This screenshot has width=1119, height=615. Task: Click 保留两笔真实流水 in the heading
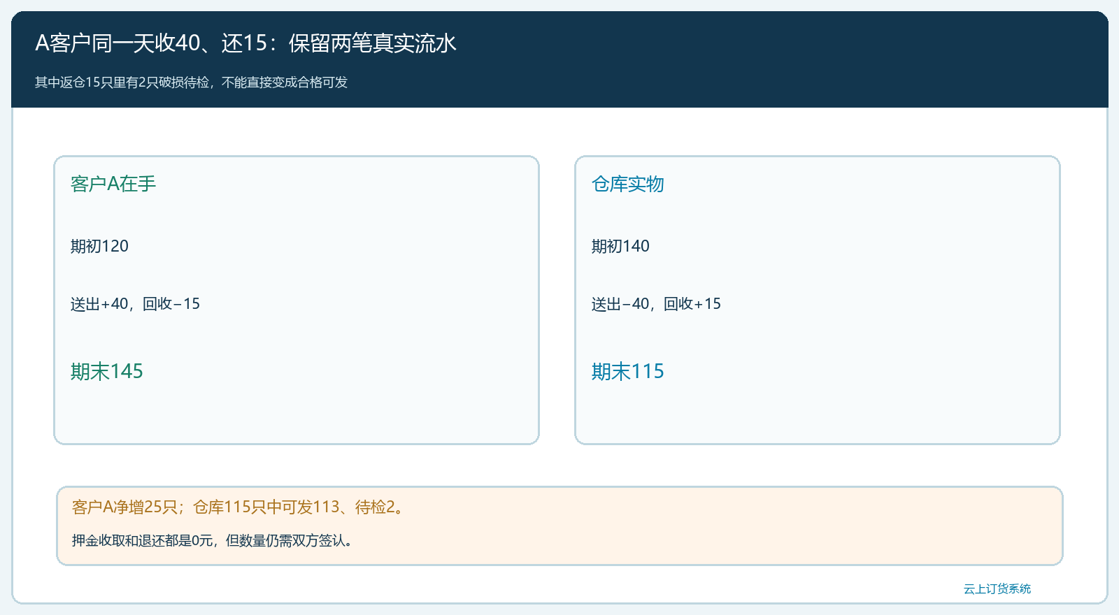click(x=373, y=43)
